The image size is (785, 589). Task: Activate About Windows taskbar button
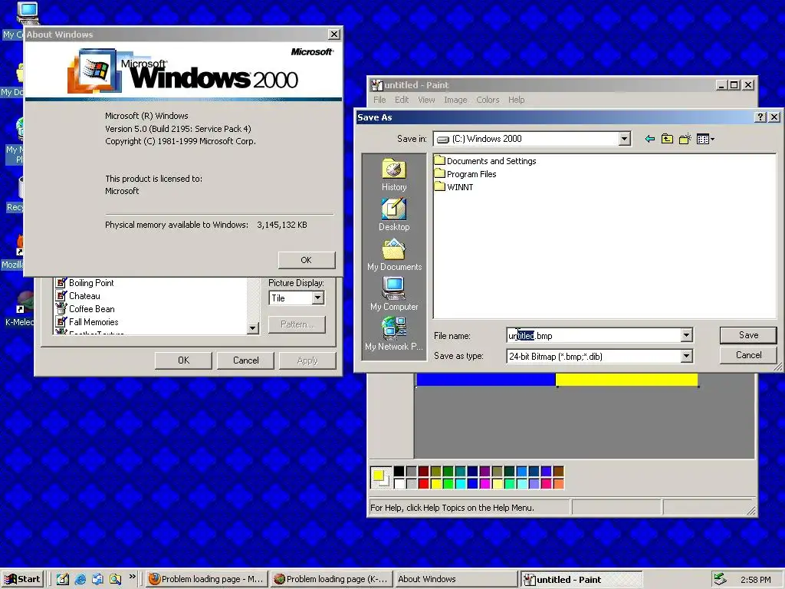(455, 579)
